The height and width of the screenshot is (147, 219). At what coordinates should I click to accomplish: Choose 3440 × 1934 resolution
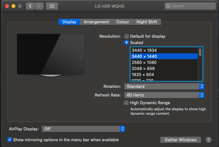(x=164, y=50)
